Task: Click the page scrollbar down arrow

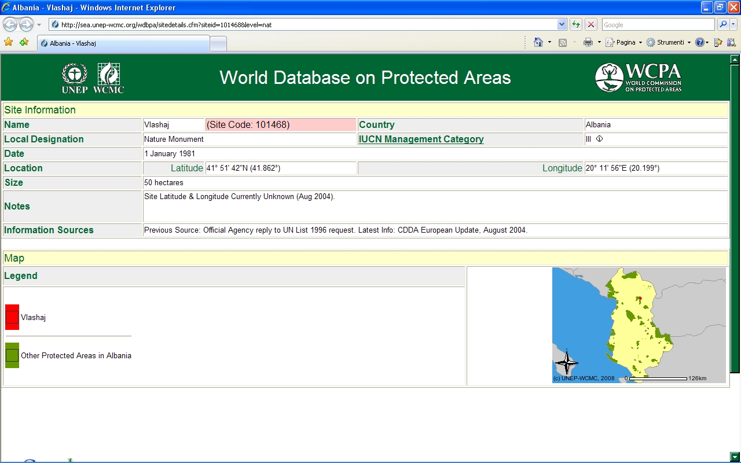Action: click(x=735, y=457)
